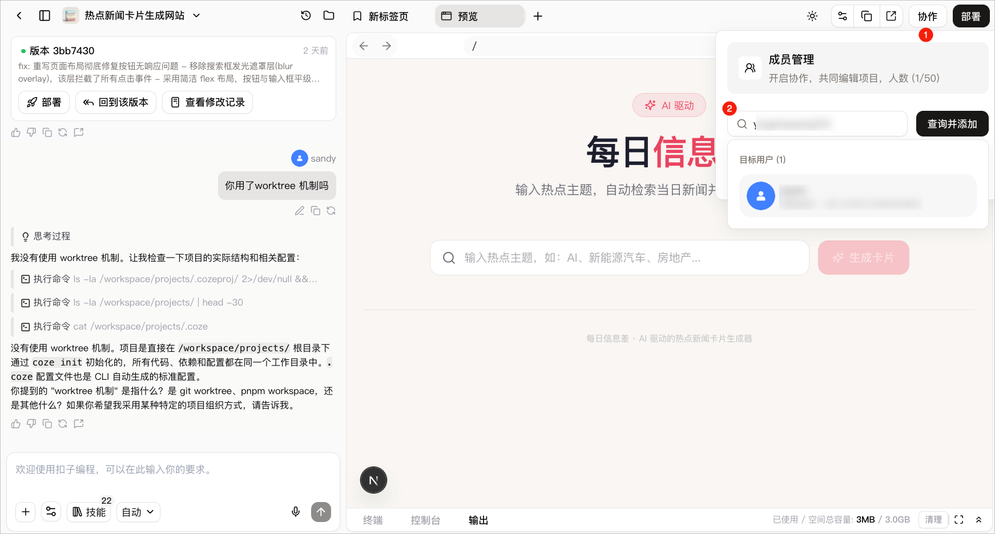995x534 pixels.
Task: Expand the 思考过程 section
Action: coord(46,236)
